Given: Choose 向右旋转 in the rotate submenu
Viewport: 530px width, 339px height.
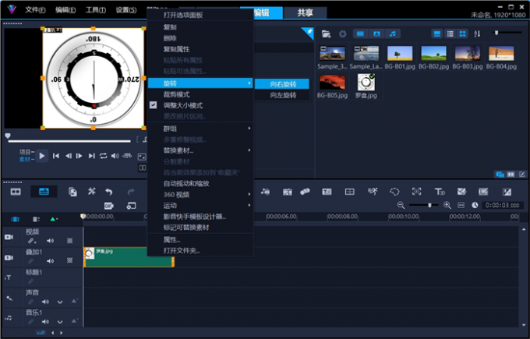Looking at the screenshot, I should pyautogui.click(x=282, y=84).
